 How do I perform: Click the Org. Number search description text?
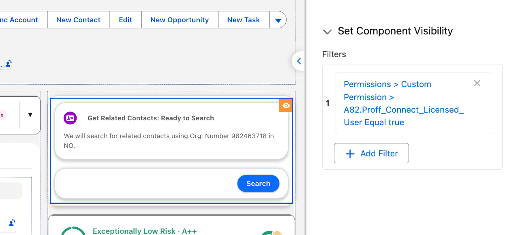point(169,141)
